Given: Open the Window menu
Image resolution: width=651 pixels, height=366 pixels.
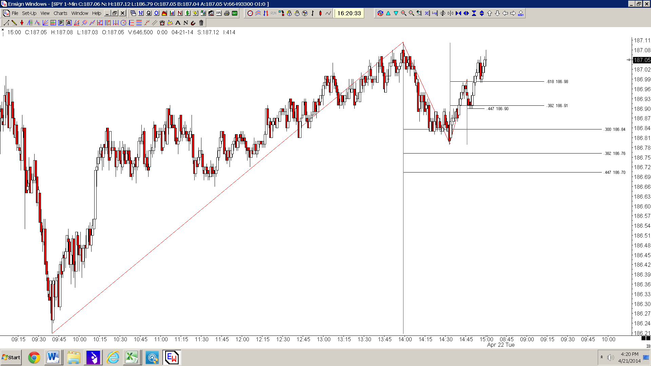Looking at the screenshot, I should tap(80, 13).
